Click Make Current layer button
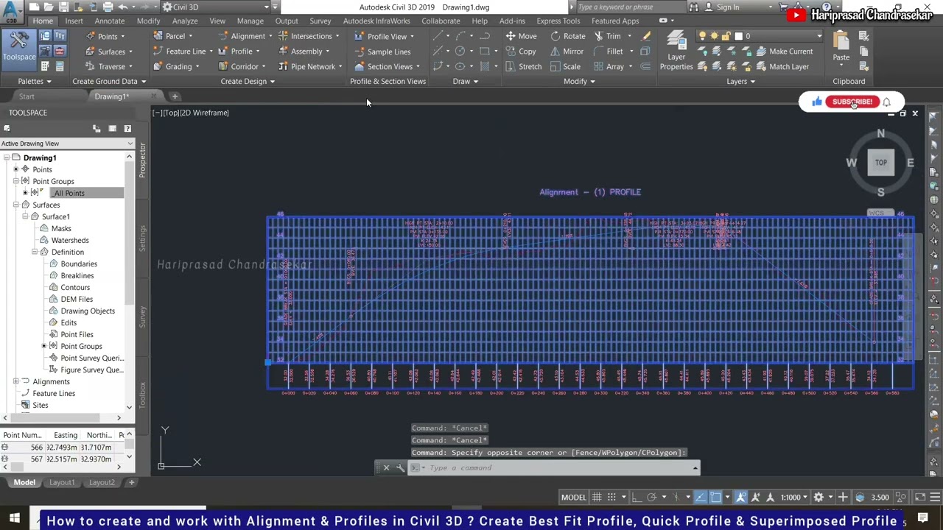The width and height of the screenshot is (943, 530). pyautogui.click(x=784, y=52)
